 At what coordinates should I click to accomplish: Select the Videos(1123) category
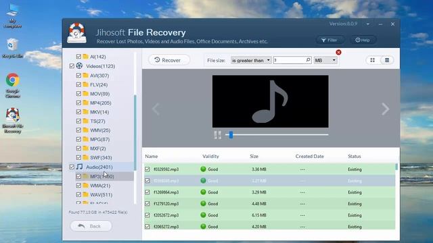[x=101, y=66]
